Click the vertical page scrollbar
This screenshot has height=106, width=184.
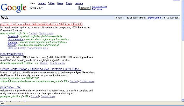pyautogui.click(x=182, y=52)
